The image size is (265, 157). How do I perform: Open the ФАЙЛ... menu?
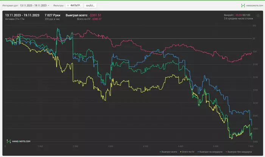click(x=90, y=6)
